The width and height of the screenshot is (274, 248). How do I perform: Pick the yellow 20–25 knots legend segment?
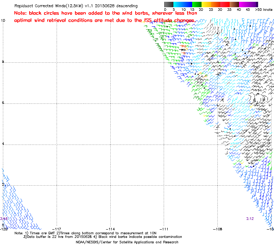(206, 4)
